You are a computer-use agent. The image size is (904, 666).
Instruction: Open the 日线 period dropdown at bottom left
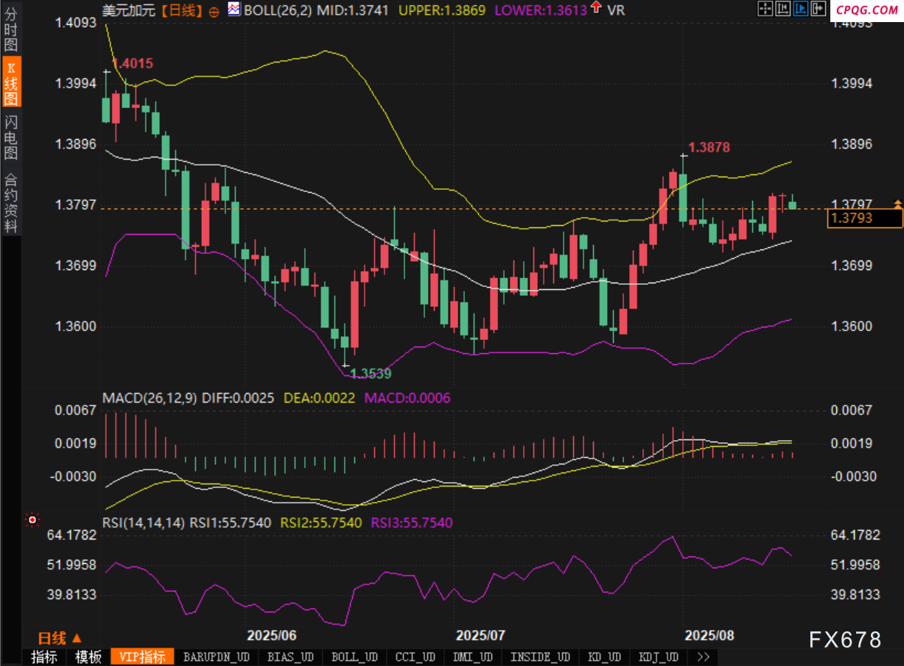pos(59,637)
